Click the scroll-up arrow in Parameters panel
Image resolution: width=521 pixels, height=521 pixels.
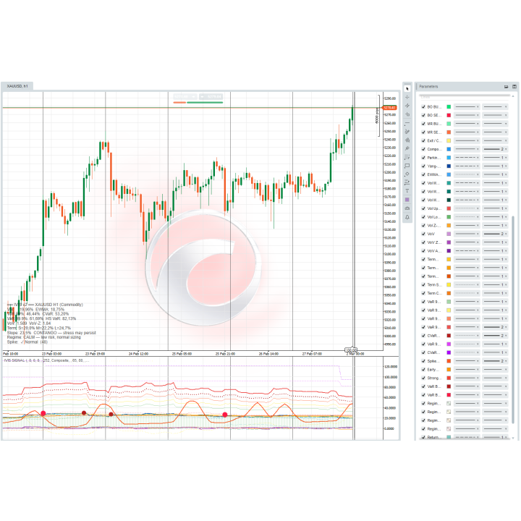click(x=513, y=96)
